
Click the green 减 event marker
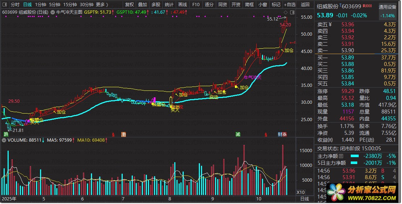pyautogui.click(x=238, y=134)
